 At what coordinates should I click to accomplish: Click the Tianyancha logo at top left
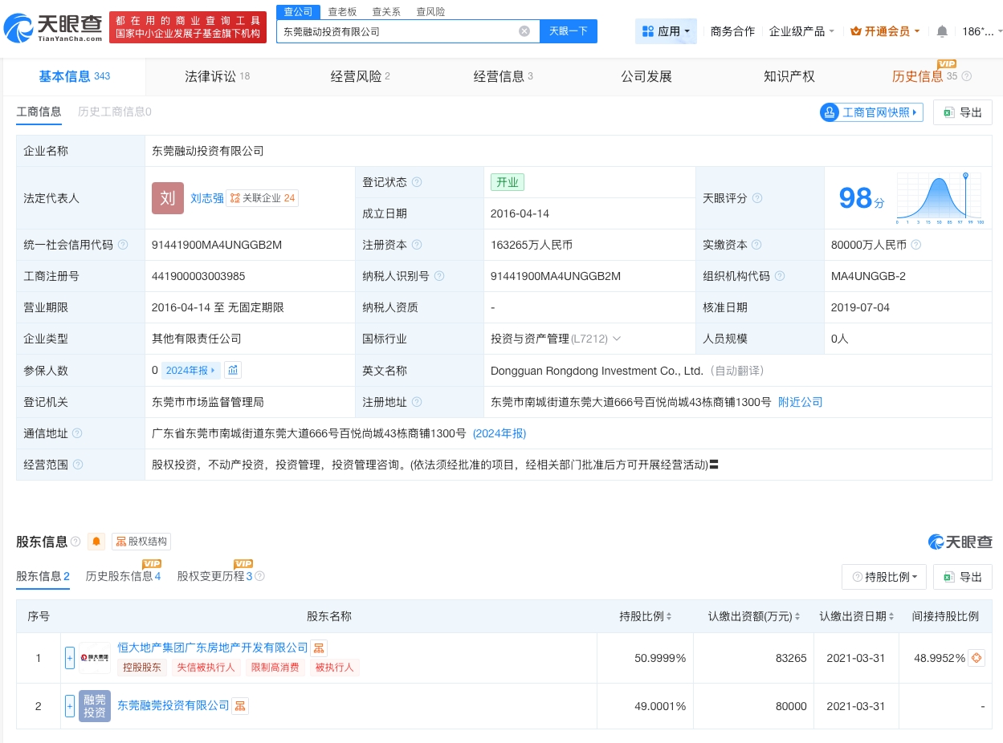coord(53,28)
